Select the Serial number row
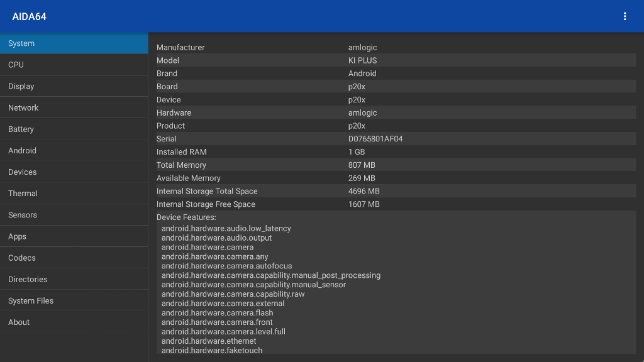 [396, 139]
